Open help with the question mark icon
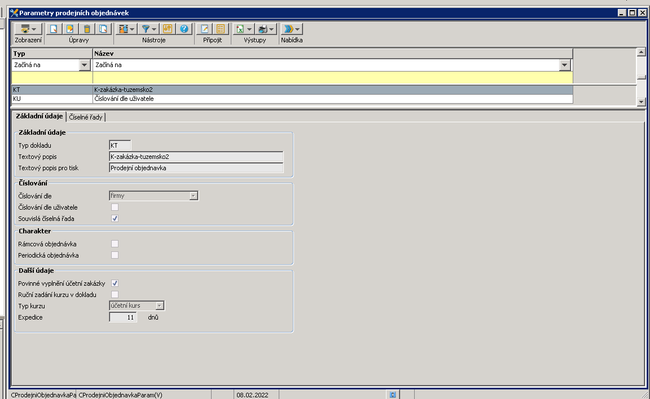The height and width of the screenshot is (399, 650). click(x=184, y=29)
